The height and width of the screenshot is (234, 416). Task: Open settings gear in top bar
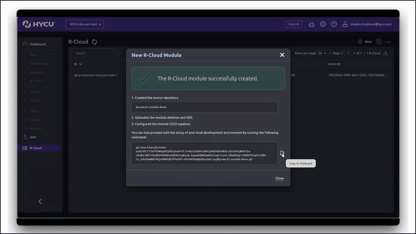(x=323, y=24)
